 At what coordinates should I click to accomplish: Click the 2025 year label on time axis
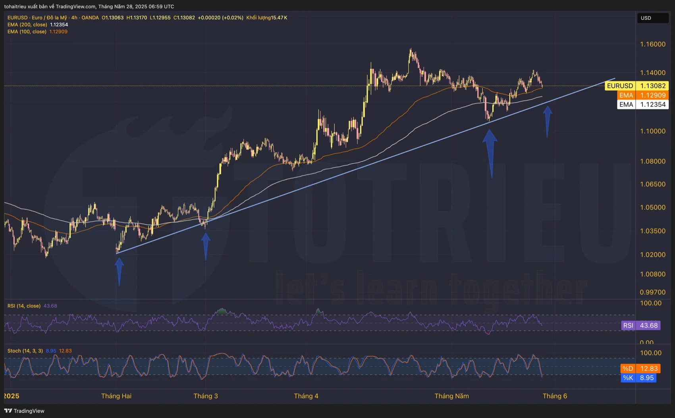click(x=12, y=396)
